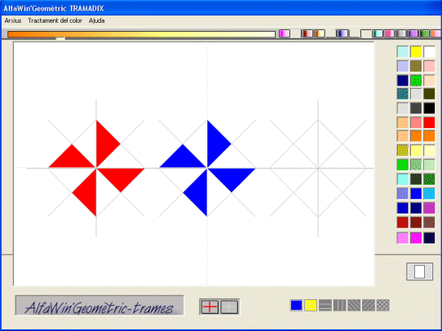This screenshot has width=442, height=331.
Task: Pick the bright yellow swatch in palette
Action: point(416,52)
